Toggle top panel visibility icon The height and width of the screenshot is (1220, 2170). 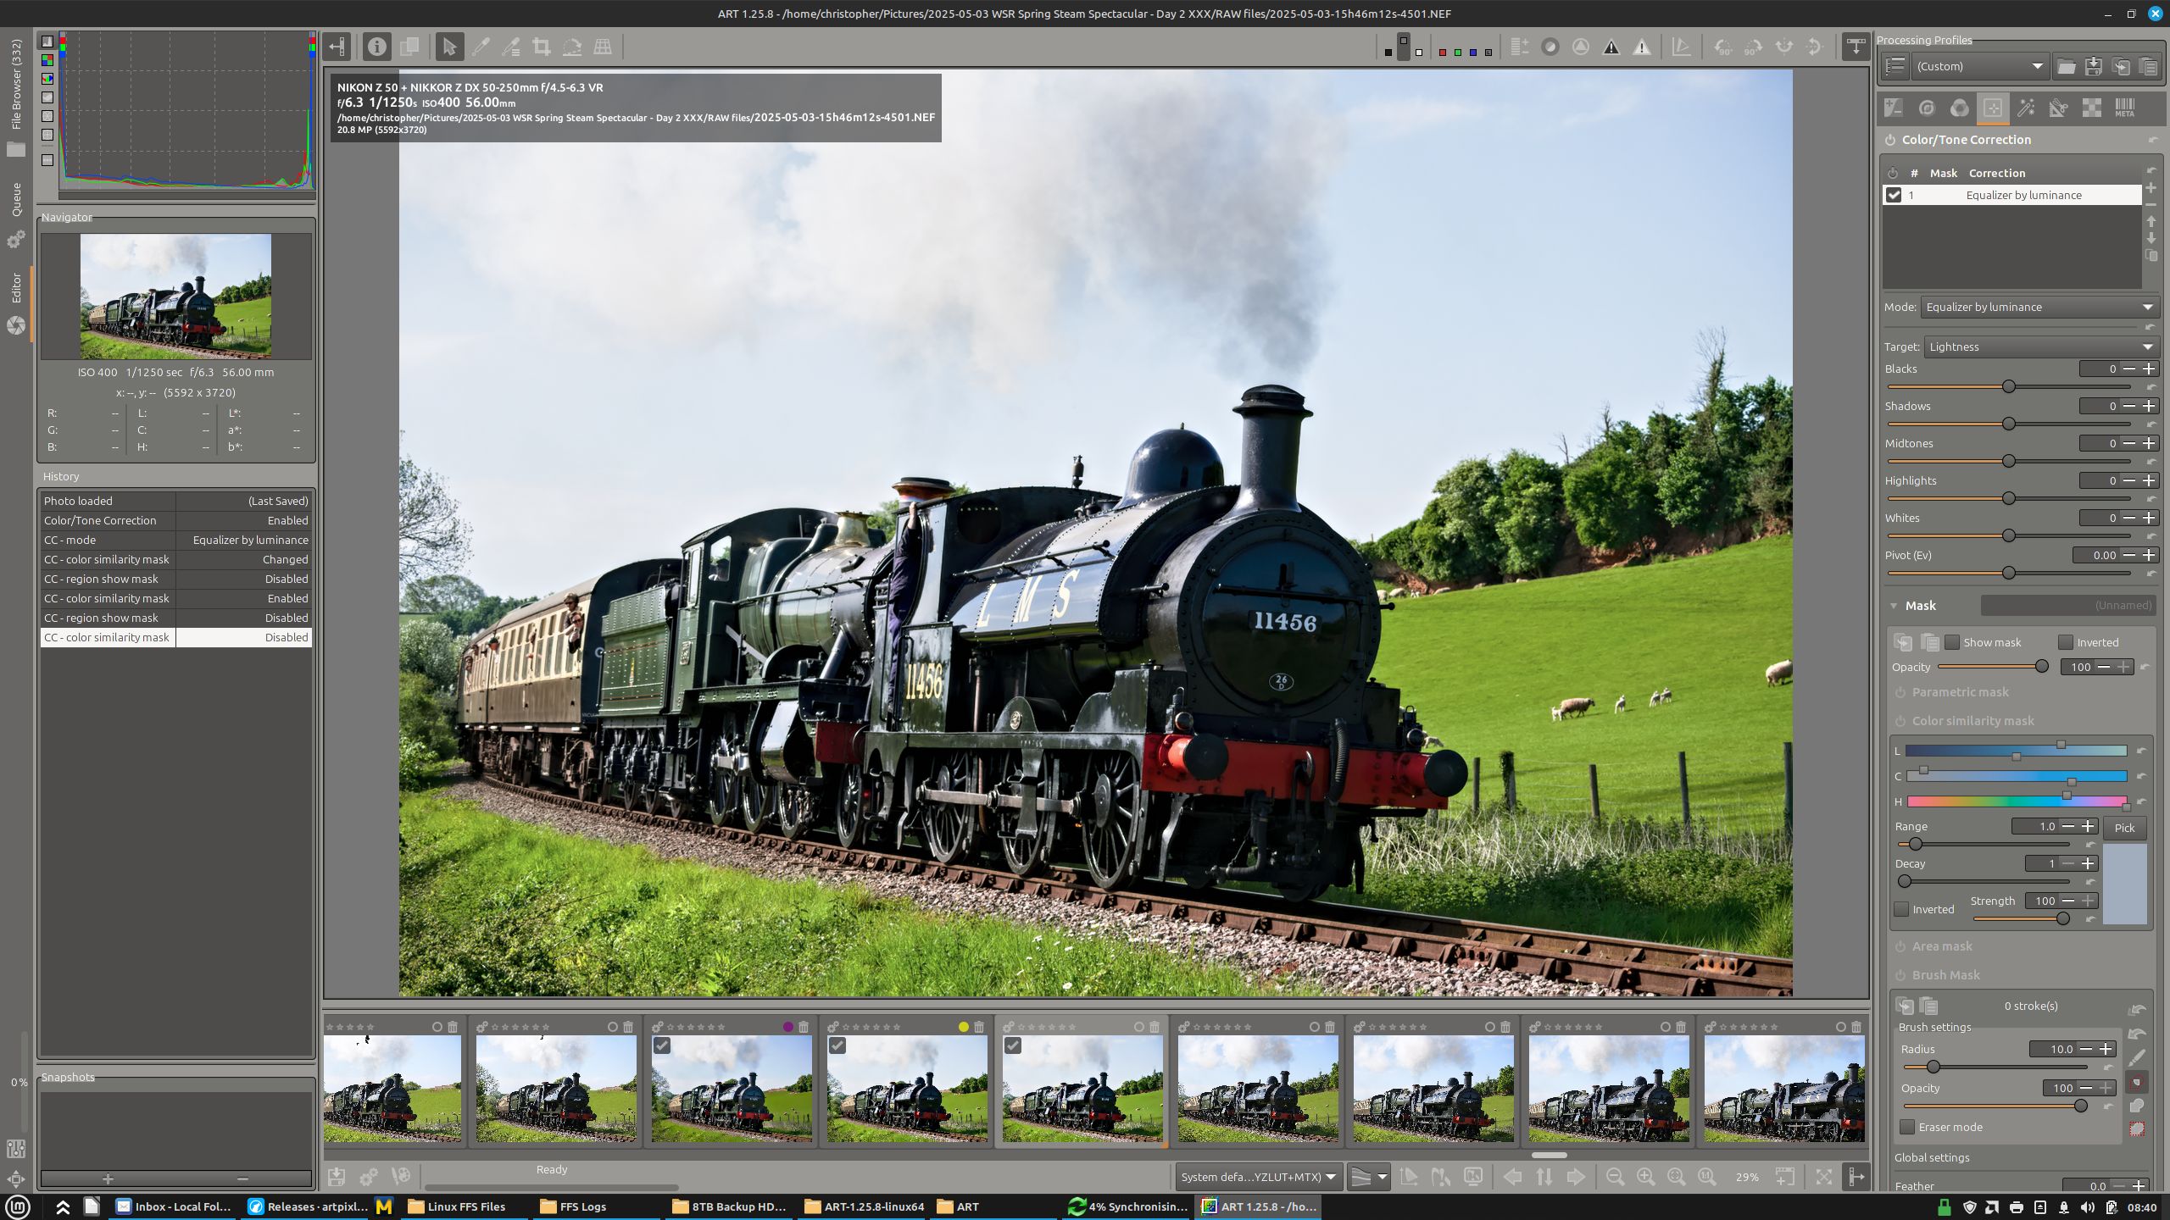point(1856,47)
